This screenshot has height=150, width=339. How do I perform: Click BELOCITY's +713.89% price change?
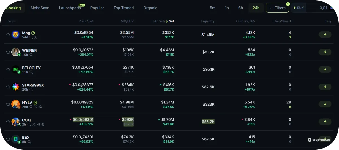86,72
